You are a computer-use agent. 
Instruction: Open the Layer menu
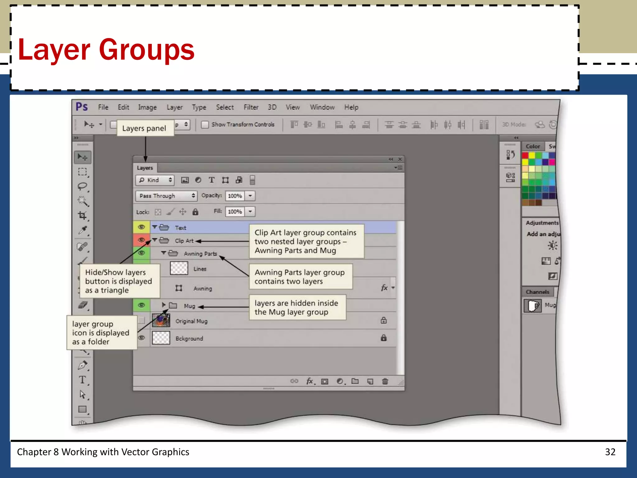pyautogui.click(x=174, y=107)
